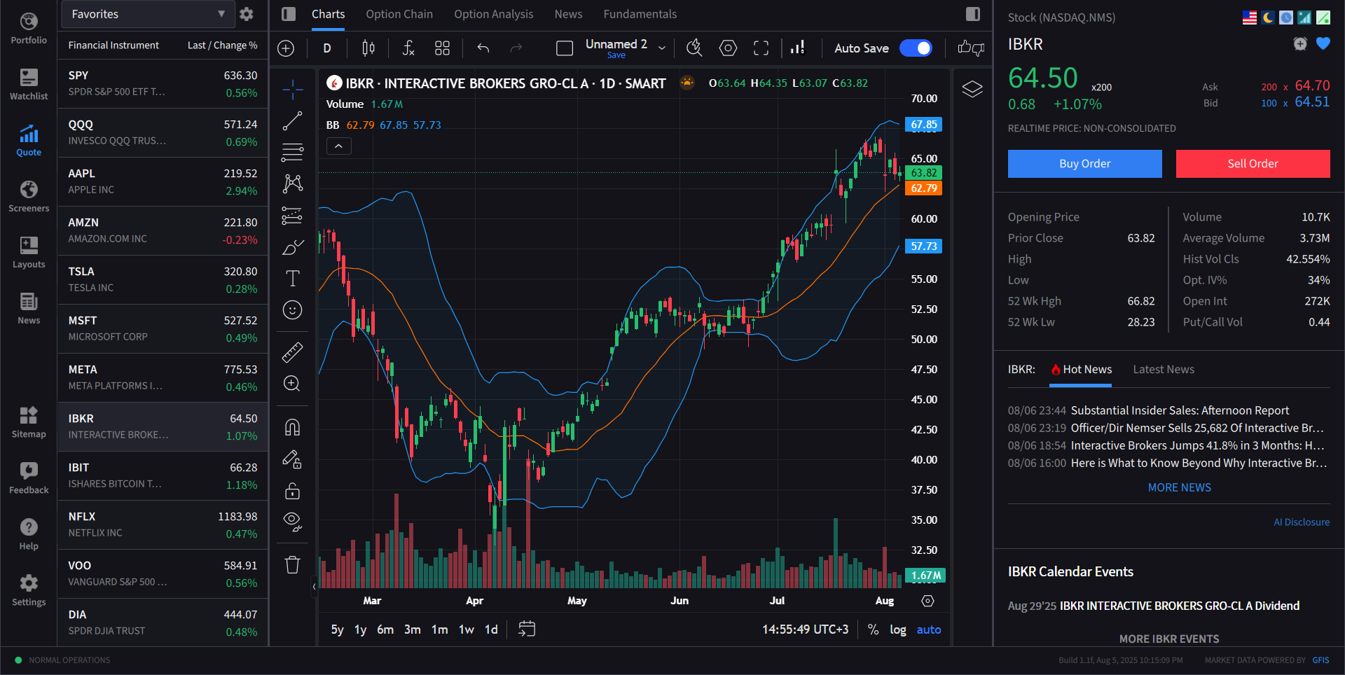Image resolution: width=1345 pixels, height=675 pixels.
Task: Switch to the Option Chain tab
Action: point(399,14)
